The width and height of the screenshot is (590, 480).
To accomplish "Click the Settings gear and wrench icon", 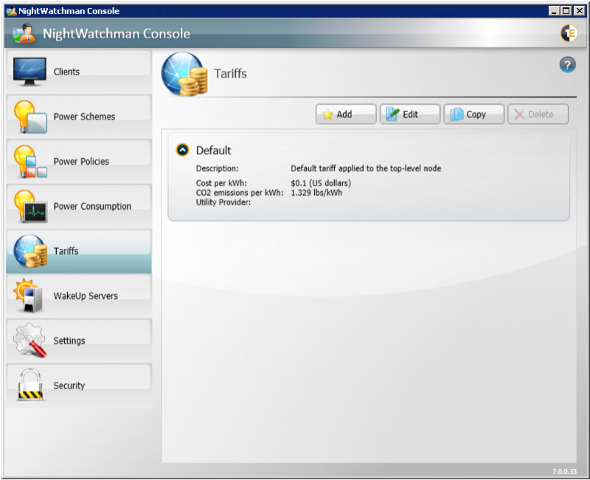I will pyautogui.click(x=29, y=341).
